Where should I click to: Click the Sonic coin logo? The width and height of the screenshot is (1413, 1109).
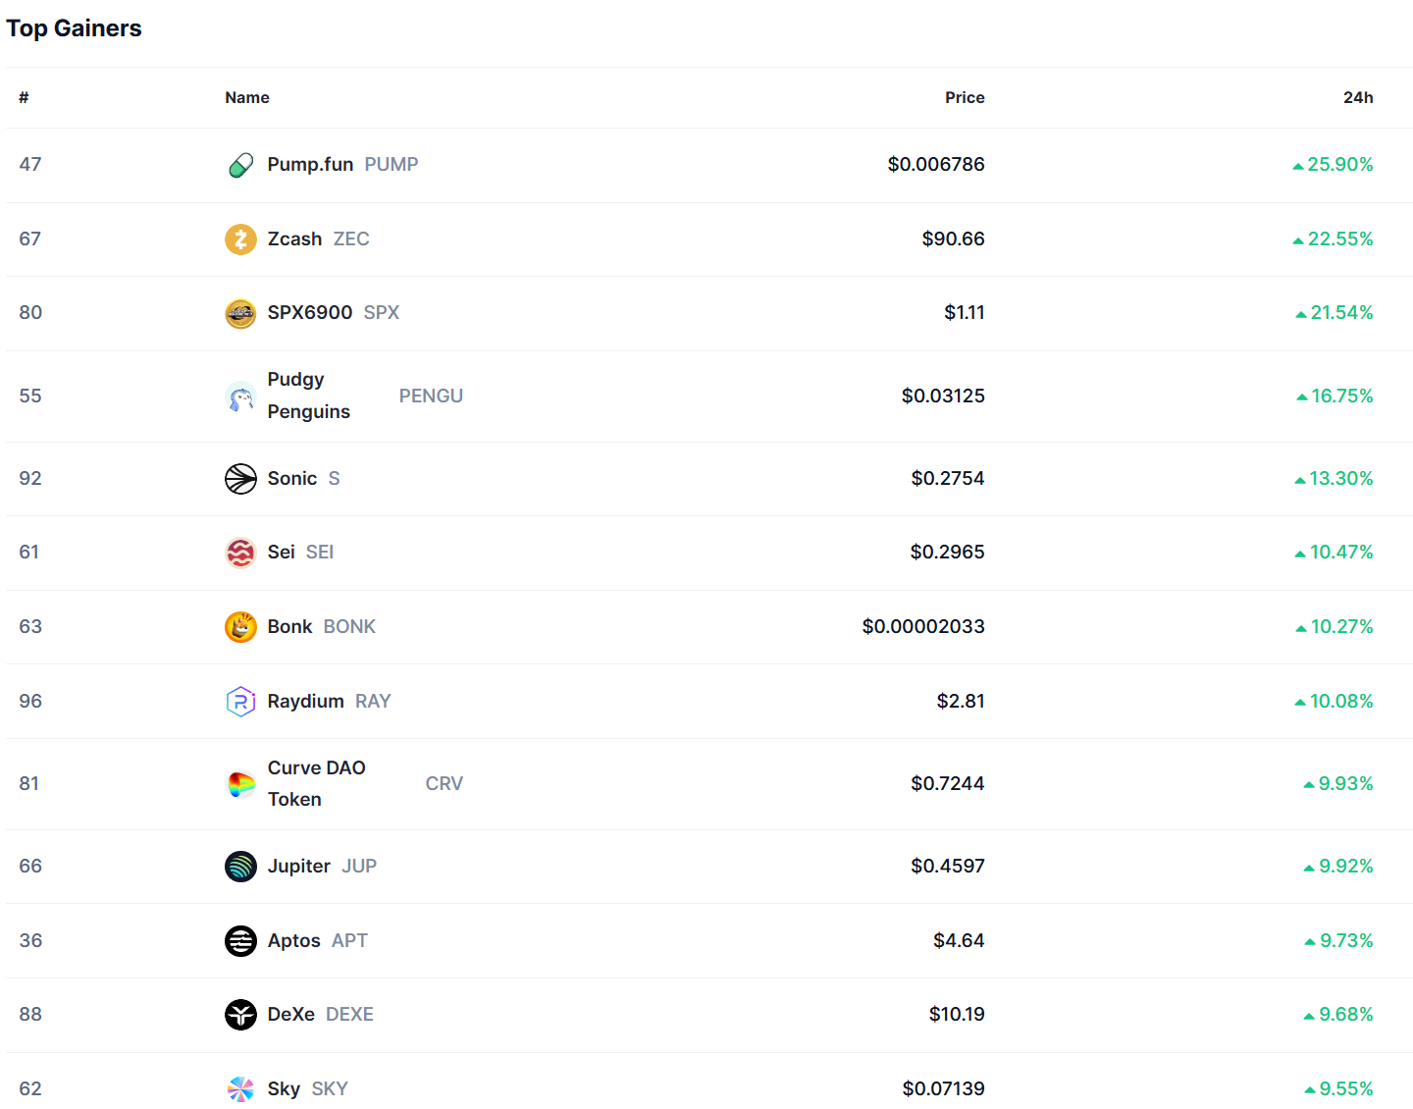240,479
